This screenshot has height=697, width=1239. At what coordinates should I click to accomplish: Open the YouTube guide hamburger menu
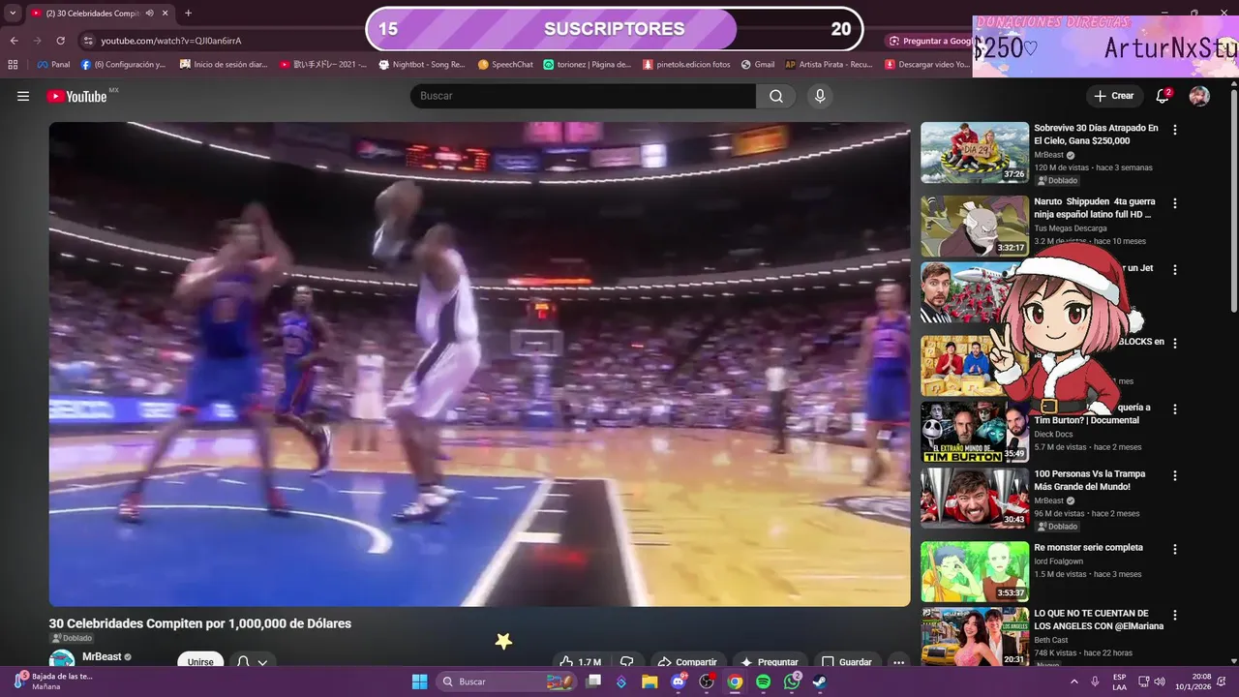point(23,96)
